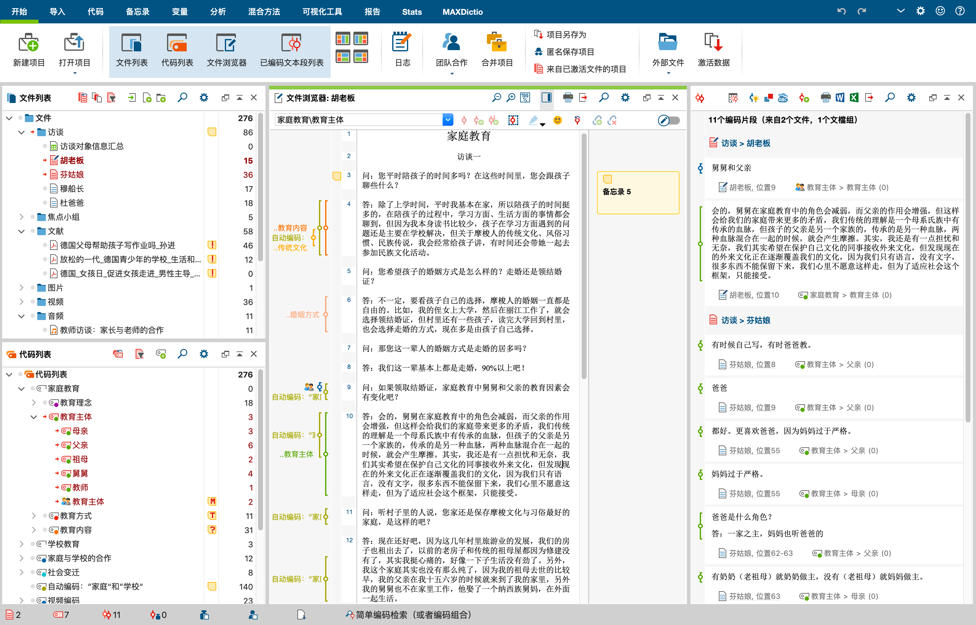Open the memo attached to 教育方式 code
Viewport: 976px width, 625px height.
212,516
